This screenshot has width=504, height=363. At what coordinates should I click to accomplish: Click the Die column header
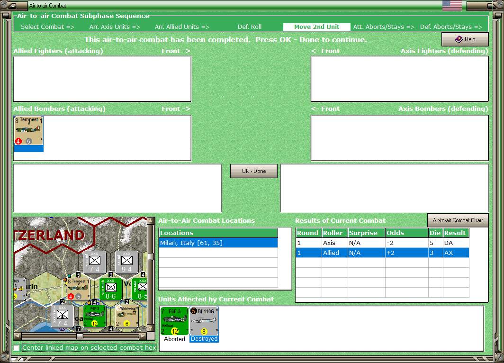435,233
